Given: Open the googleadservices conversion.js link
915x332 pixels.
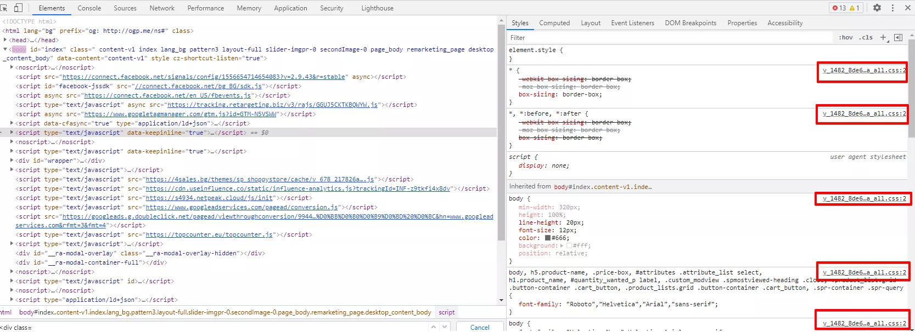Looking at the screenshot, I should [242, 208].
